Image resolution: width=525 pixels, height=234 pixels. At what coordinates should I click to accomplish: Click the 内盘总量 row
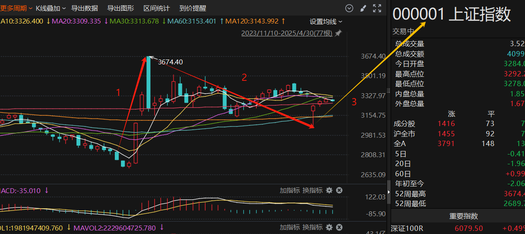click(458, 94)
